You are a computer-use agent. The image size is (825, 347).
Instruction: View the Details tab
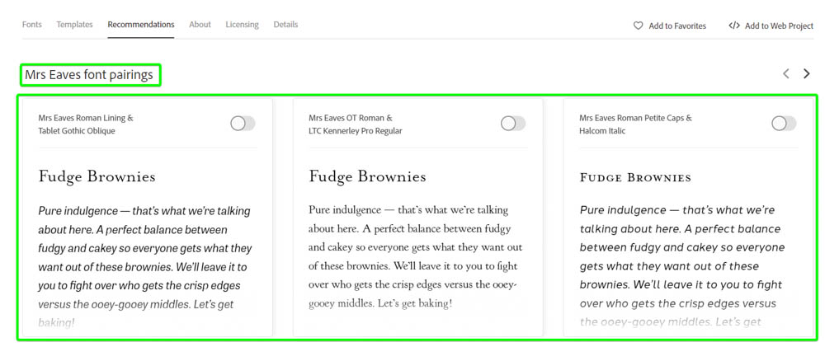[285, 25]
